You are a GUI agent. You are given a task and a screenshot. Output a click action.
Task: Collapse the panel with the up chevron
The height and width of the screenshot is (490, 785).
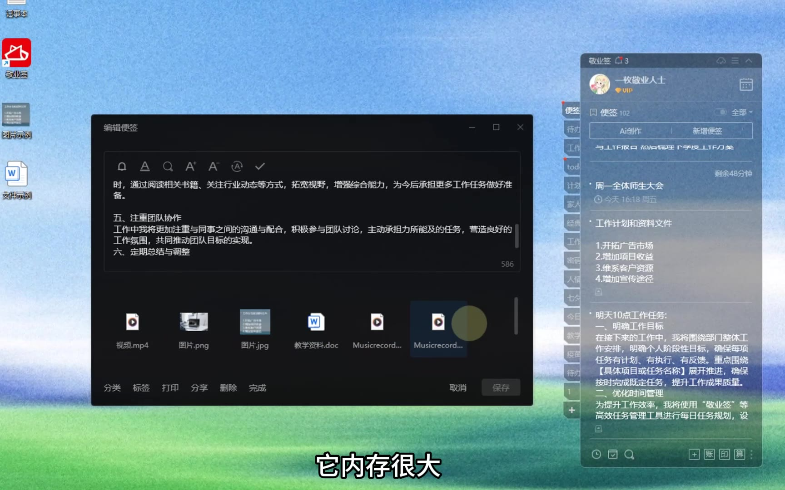point(749,61)
